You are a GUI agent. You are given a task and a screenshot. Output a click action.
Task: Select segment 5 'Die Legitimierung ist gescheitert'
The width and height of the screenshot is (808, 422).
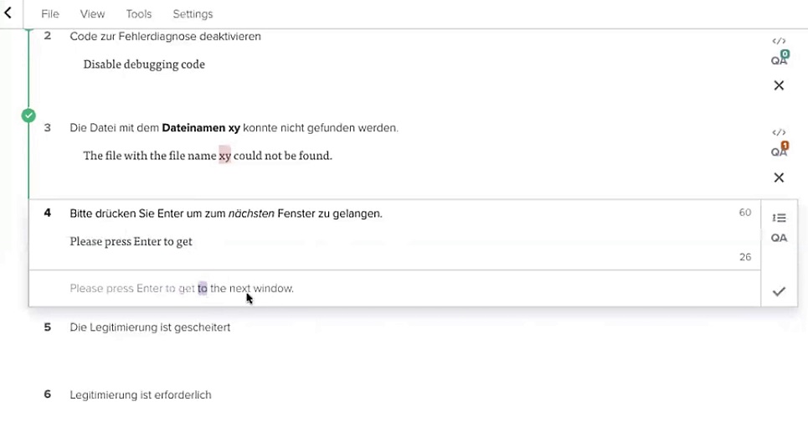(x=150, y=327)
